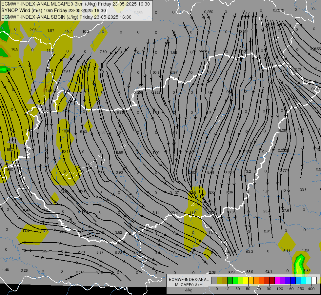Click the SBCIN header line
The width and height of the screenshot is (321, 295).
(66, 17)
